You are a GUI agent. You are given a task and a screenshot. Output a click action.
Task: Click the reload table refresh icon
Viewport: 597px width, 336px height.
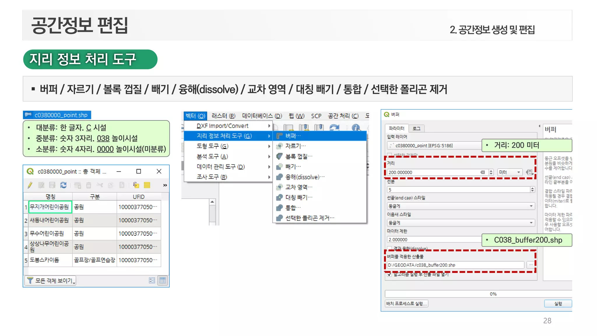(63, 185)
